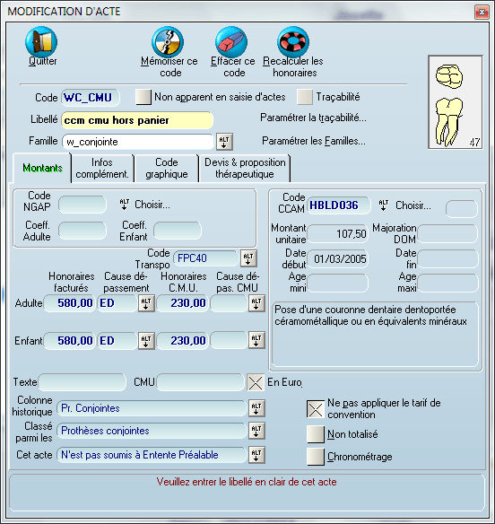Switch to the Infos complément. tab
The width and height of the screenshot is (495, 524).
(102, 168)
